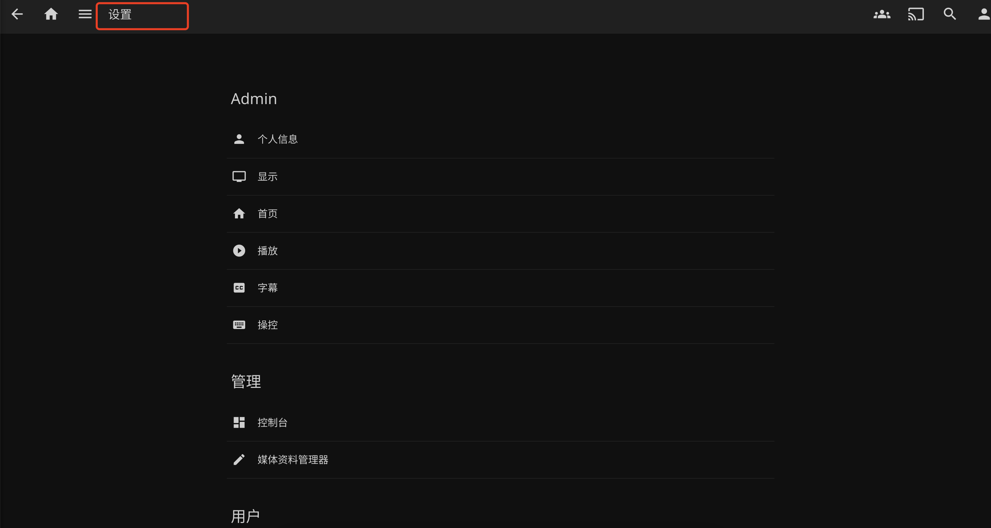Open the search magnifier icon
This screenshot has height=528, width=991.
pyautogui.click(x=949, y=14)
